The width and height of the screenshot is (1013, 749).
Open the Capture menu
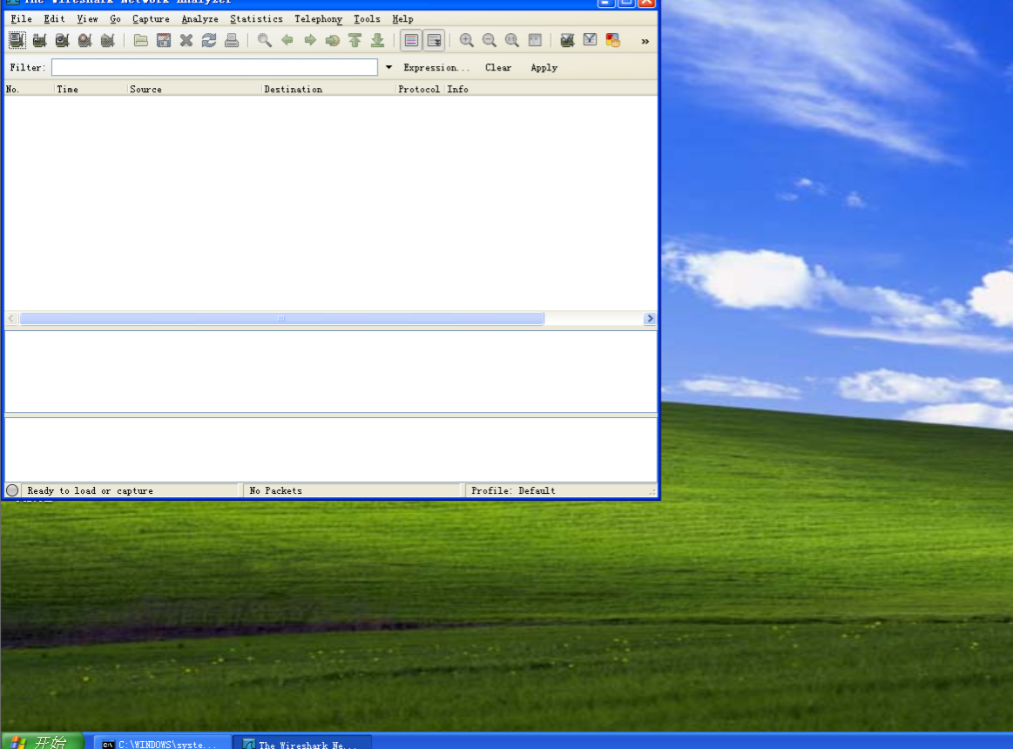pos(151,19)
